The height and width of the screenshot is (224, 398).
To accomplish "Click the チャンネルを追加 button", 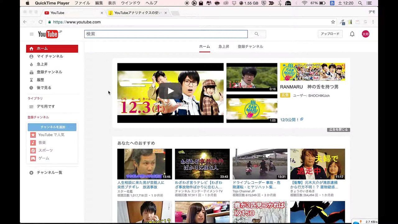I will pos(52,127).
